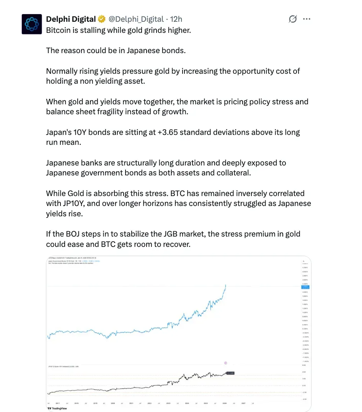The width and height of the screenshot is (362, 412).
Task: Select the circled annotation marker above the price line
Action: [x=226, y=362]
